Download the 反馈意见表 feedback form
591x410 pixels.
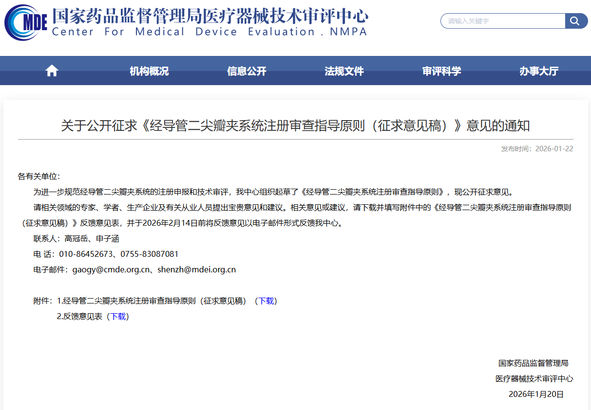point(118,316)
